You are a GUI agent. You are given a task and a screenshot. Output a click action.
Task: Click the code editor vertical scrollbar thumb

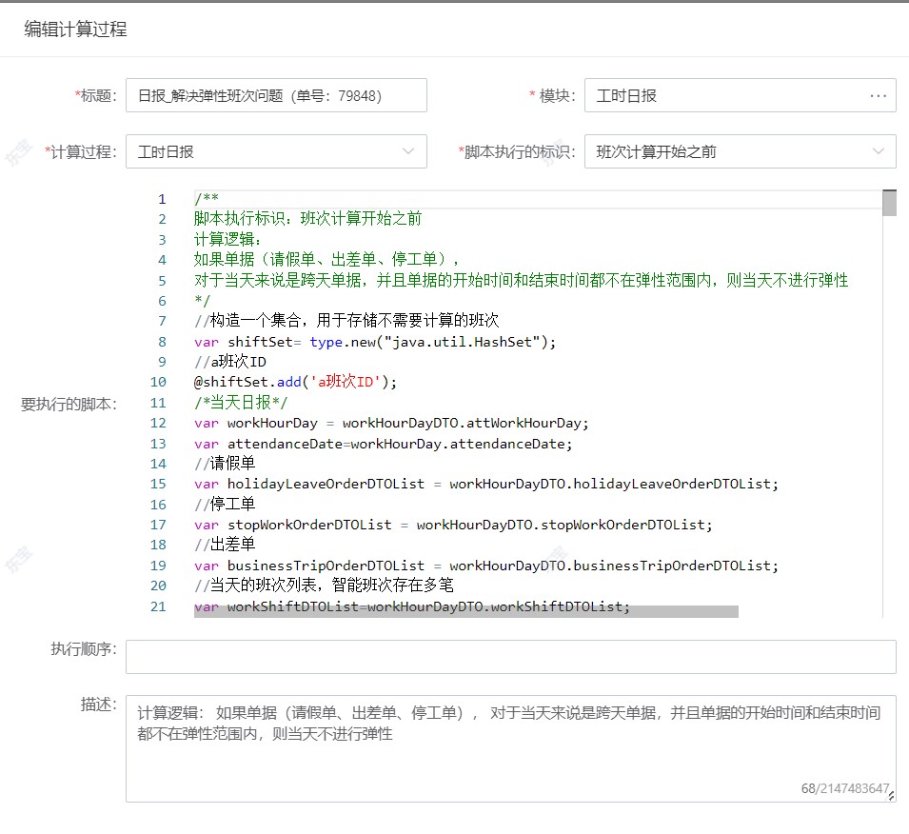click(889, 204)
